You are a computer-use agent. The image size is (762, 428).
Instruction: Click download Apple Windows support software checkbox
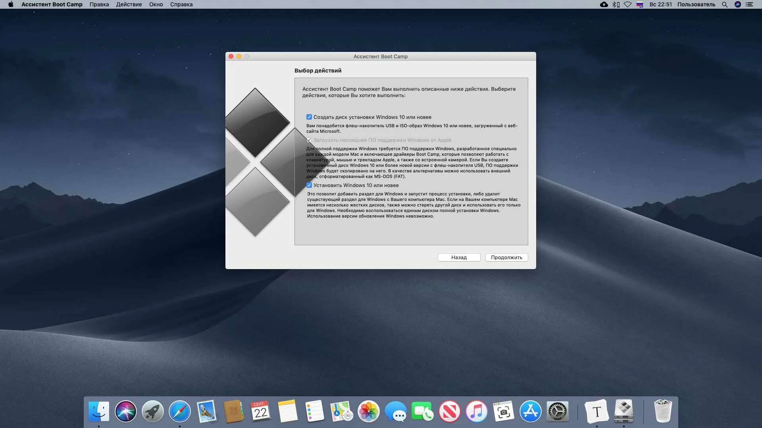(x=309, y=140)
